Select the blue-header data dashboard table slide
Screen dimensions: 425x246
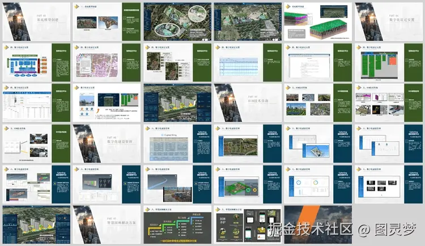tap(36, 103)
